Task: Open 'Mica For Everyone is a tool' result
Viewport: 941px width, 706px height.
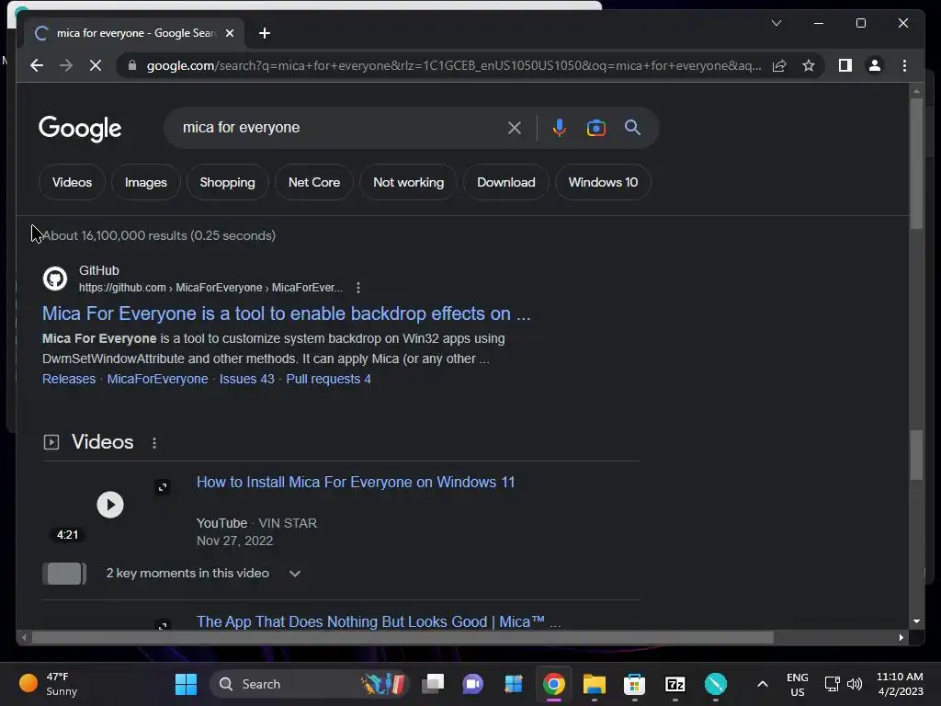Action: tap(287, 313)
